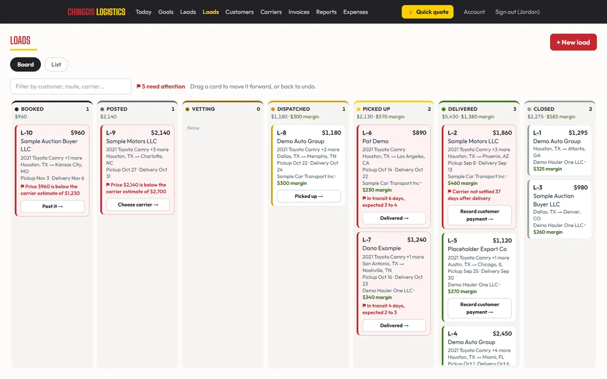Viewport: 607px width, 379px height.
Task: Click 'Carrier not settled 37 days' warning
Action: (x=474, y=195)
